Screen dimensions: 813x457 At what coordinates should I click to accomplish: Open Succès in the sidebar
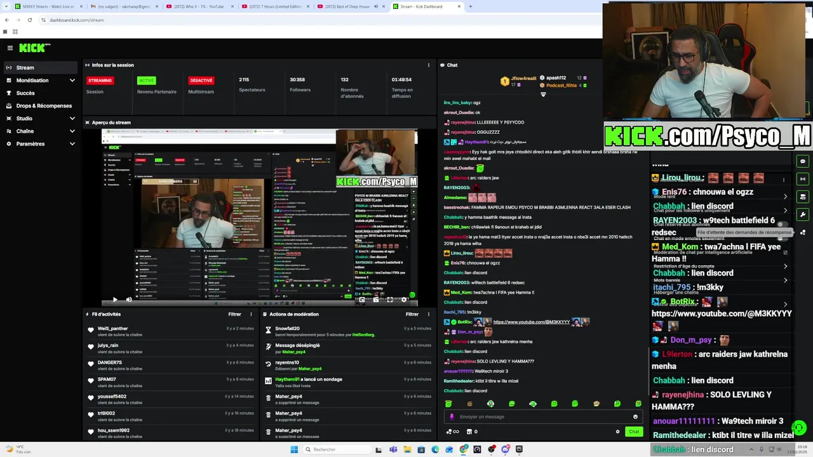click(39, 93)
